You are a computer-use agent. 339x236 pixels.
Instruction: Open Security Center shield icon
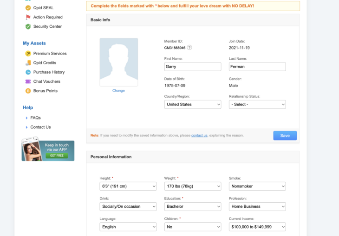point(28,26)
